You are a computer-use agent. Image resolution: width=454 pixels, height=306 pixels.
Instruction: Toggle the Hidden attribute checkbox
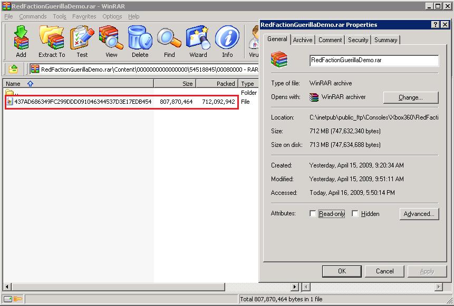click(x=355, y=213)
